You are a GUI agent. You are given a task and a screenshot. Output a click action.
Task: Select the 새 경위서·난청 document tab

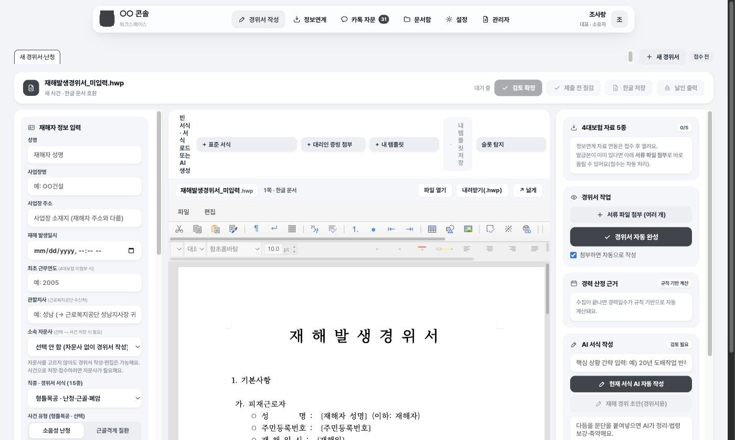[37, 57]
